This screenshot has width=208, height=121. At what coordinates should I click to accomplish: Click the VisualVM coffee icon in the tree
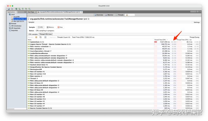[x=12, y=17]
